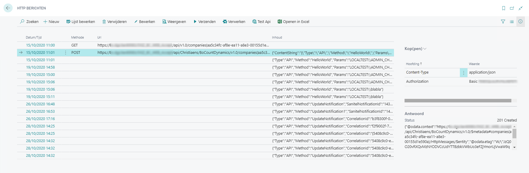Click the back arrow button

(x=8, y=8)
